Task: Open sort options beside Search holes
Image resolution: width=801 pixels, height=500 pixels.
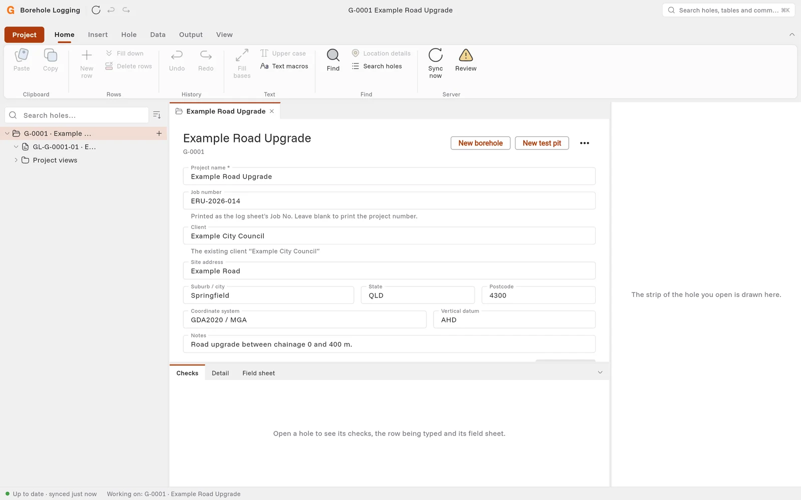Action: point(157,115)
